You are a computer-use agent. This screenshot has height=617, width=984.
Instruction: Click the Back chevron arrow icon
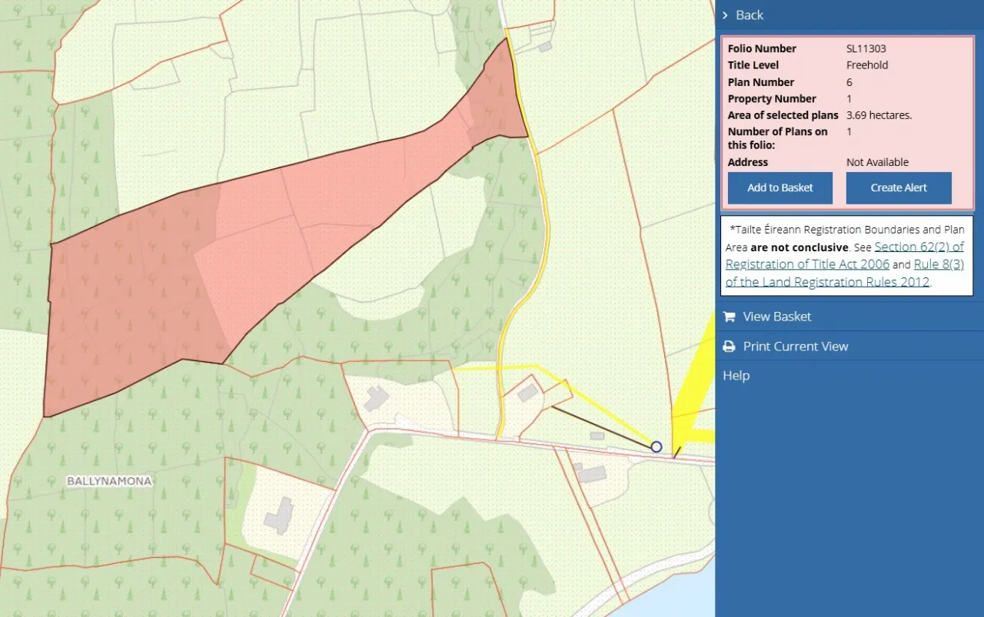725,15
